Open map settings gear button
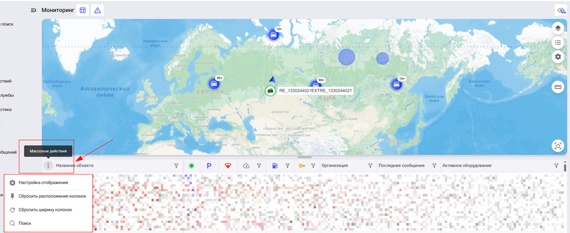The image size is (570, 233). coord(558,57)
